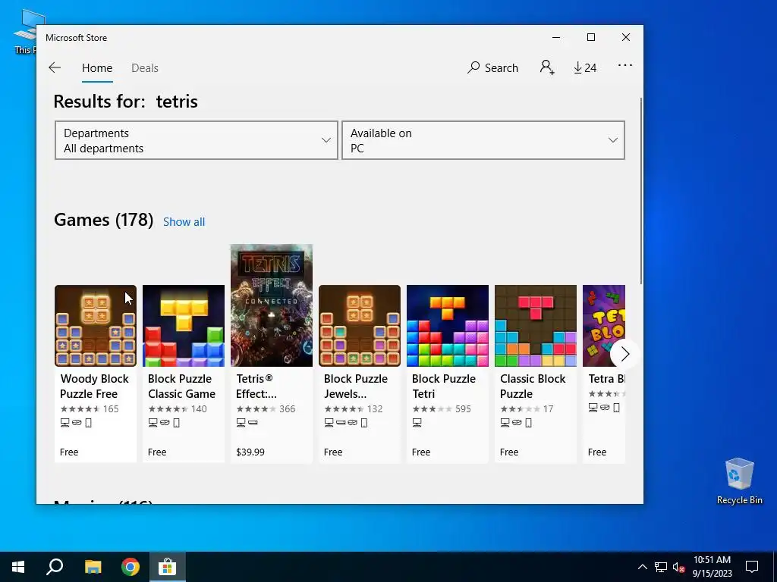Viewport: 777px width, 582px height.
Task: Click Block Puzzle Tetri title text
Action: tap(443, 386)
